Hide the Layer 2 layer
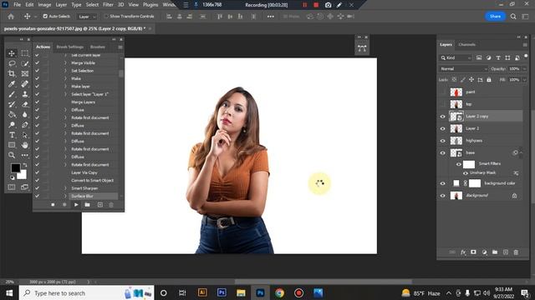The width and height of the screenshot is (535, 300). 443,128
